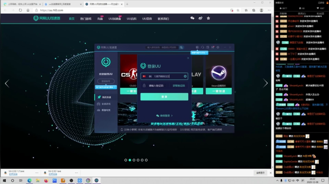Open the Windows Start menu

pos(4,180)
